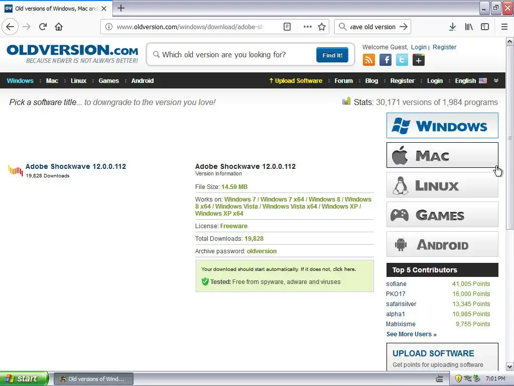514x386 pixels.
Task: Open the Facebook icon link
Action: point(385,60)
